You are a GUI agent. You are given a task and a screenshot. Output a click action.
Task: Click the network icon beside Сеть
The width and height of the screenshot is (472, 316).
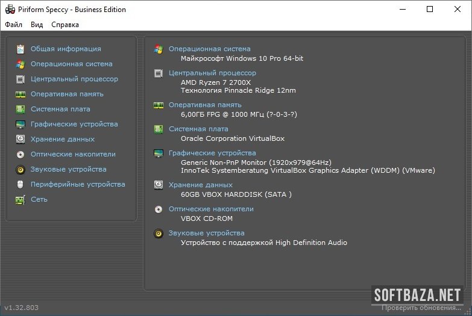[20, 199]
